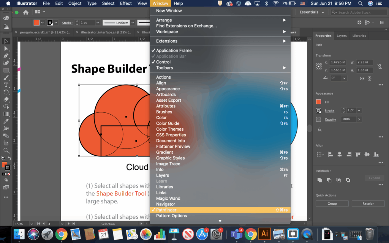Open Essentials workspace switcher dropdown
This screenshot has width=389, height=243.
pos(312,12)
